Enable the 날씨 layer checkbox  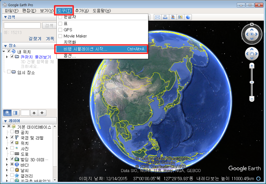click(12, 169)
